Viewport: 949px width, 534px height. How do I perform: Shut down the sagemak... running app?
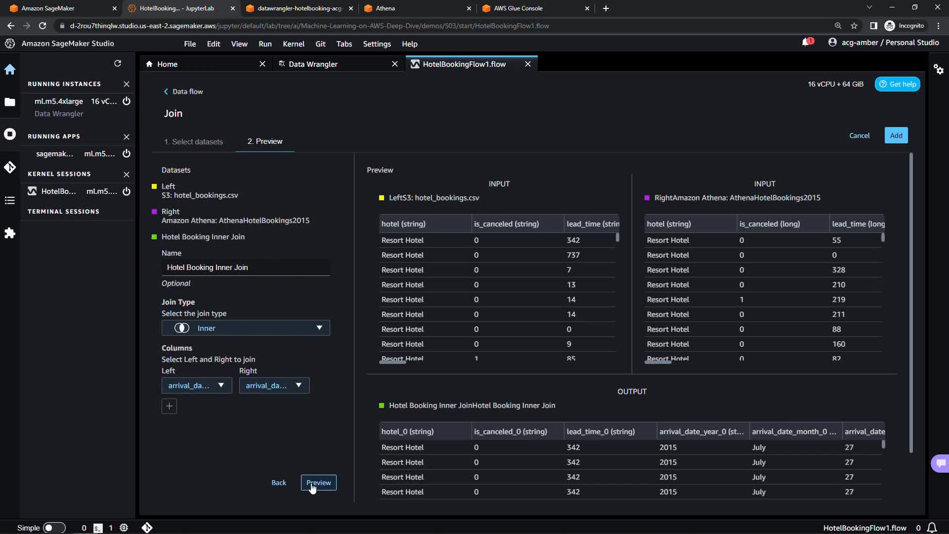[x=127, y=154]
